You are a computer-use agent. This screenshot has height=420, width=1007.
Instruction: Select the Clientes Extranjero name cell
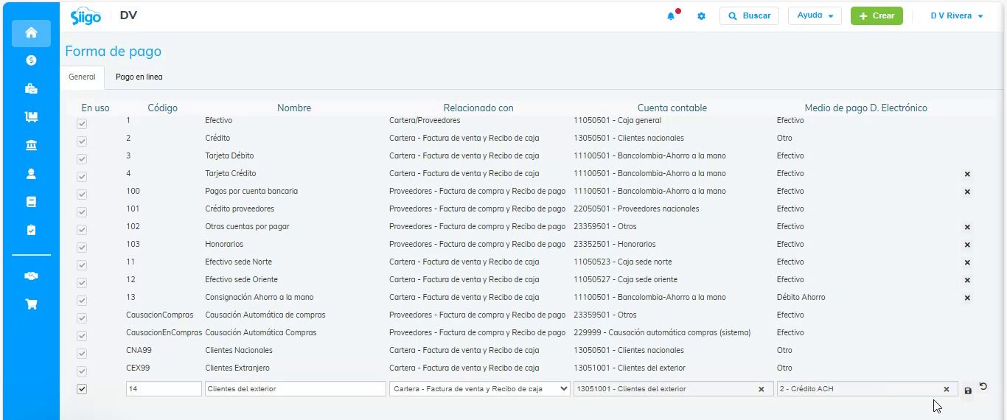[x=237, y=368]
